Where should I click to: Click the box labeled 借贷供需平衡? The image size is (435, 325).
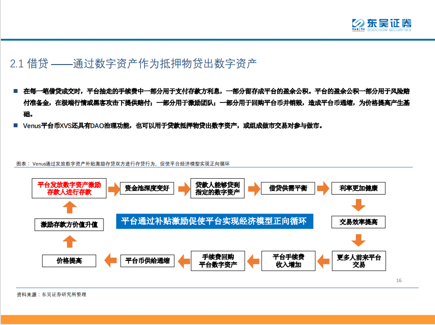pyautogui.click(x=288, y=188)
